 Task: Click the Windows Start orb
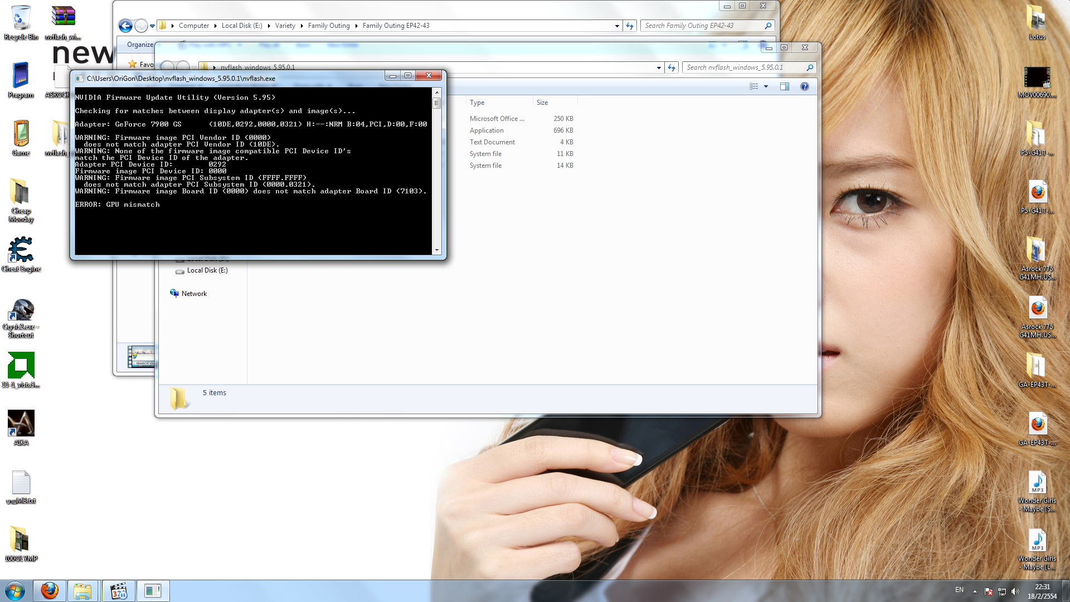tap(15, 590)
